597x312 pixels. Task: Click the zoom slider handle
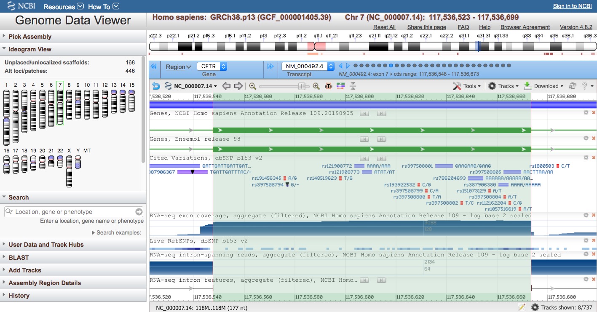coord(302,86)
